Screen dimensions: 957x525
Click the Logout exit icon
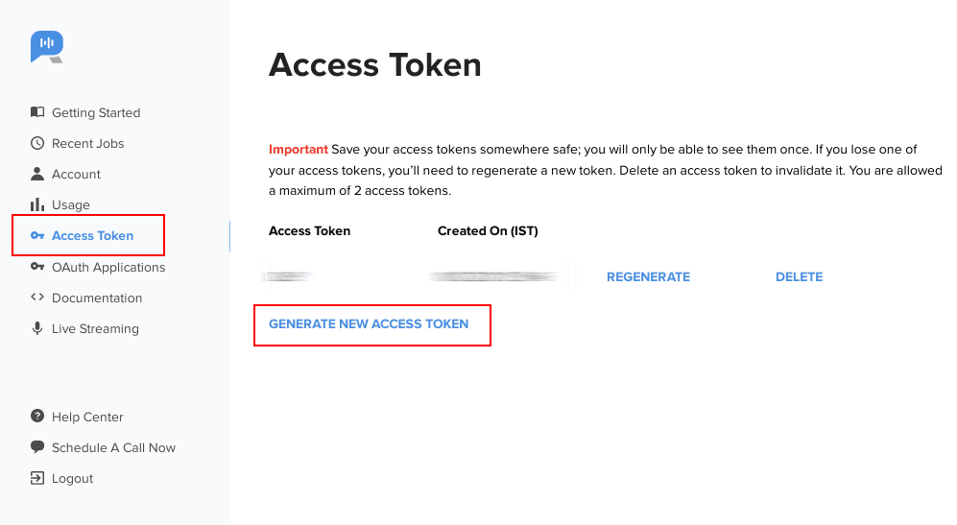coord(37,478)
